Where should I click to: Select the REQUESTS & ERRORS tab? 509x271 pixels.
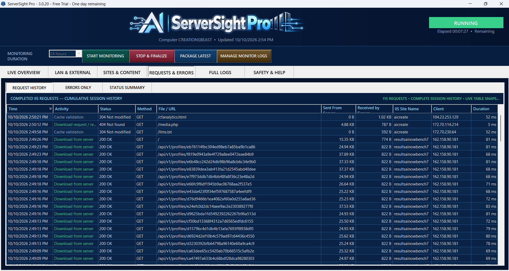172,73
